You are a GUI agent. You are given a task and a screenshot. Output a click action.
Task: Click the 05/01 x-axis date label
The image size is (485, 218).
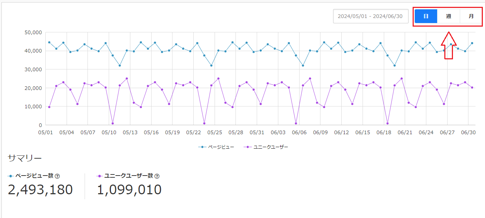45,132
